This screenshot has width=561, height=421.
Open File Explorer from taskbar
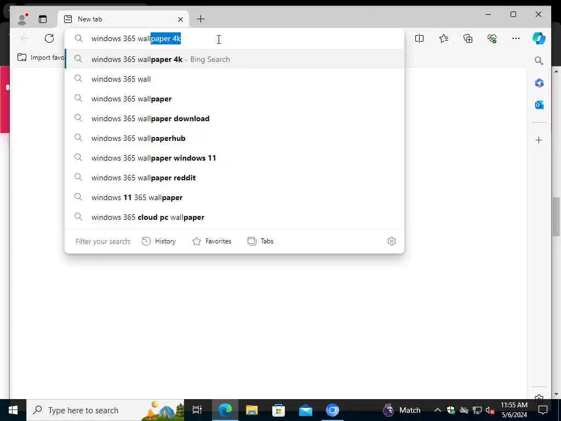pyautogui.click(x=252, y=410)
